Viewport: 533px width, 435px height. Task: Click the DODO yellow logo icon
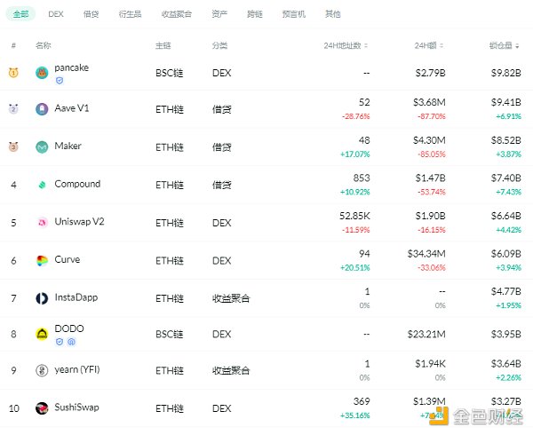point(42,334)
